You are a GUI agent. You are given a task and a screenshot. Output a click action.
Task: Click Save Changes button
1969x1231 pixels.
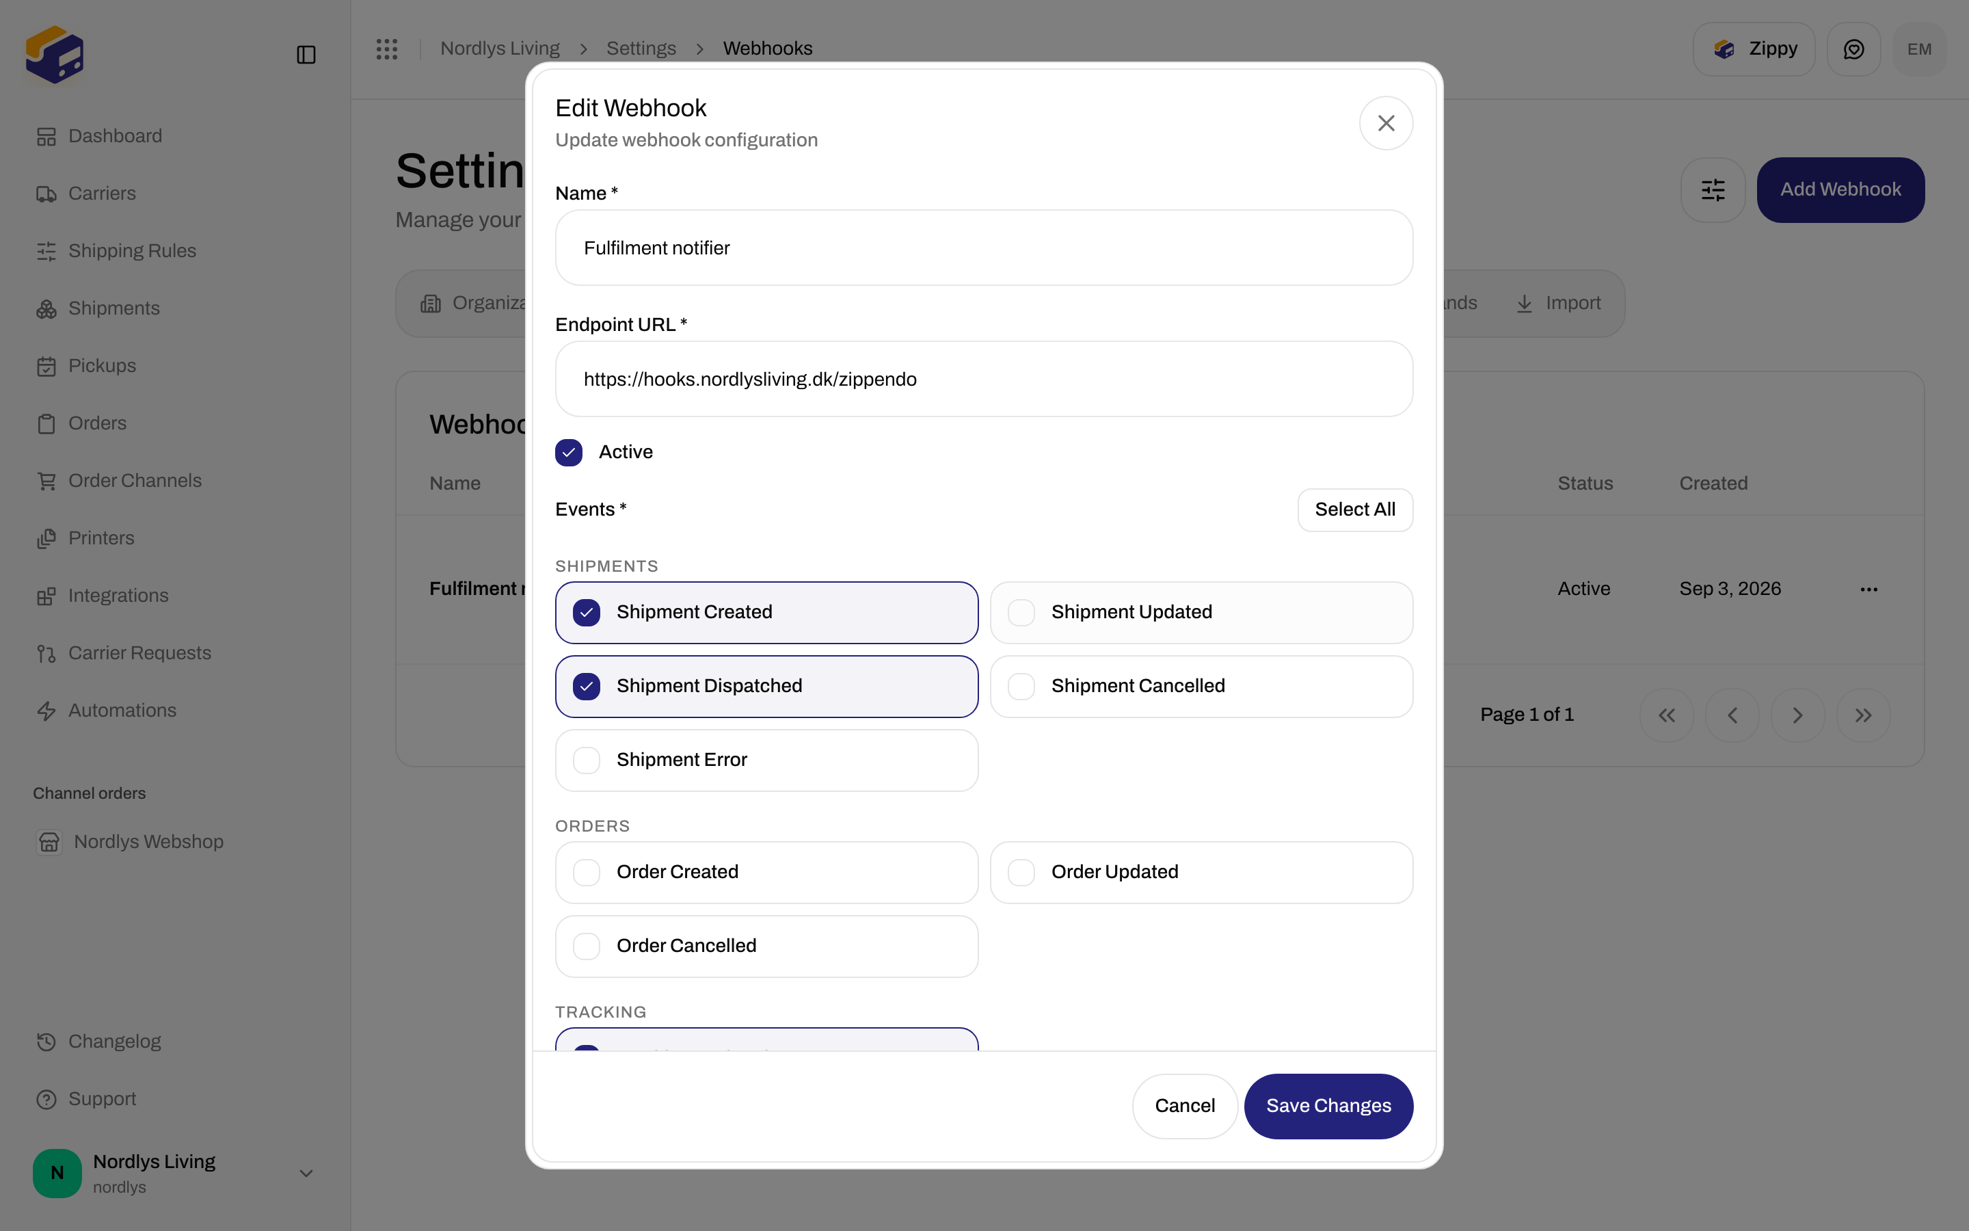[1328, 1106]
